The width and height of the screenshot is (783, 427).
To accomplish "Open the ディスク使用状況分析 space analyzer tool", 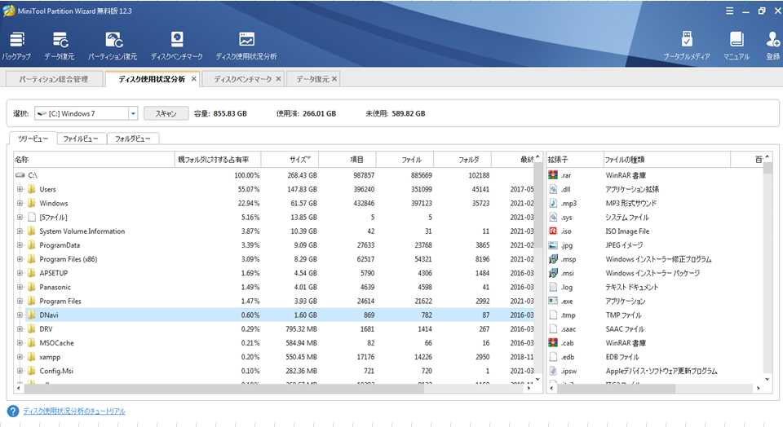I will (246, 46).
